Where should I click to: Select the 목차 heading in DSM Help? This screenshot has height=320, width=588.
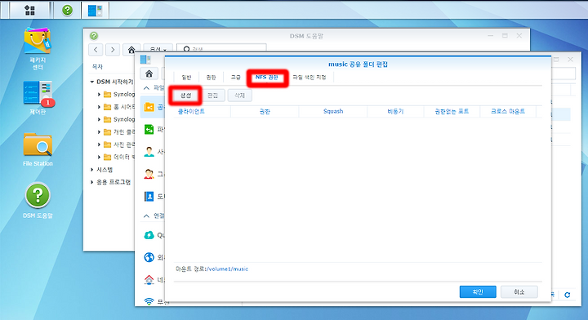(x=97, y=67)
